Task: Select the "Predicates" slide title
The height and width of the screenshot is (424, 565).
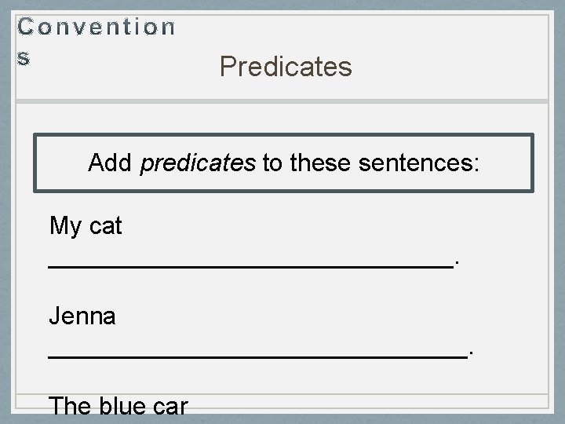Action: coord(286,67)
